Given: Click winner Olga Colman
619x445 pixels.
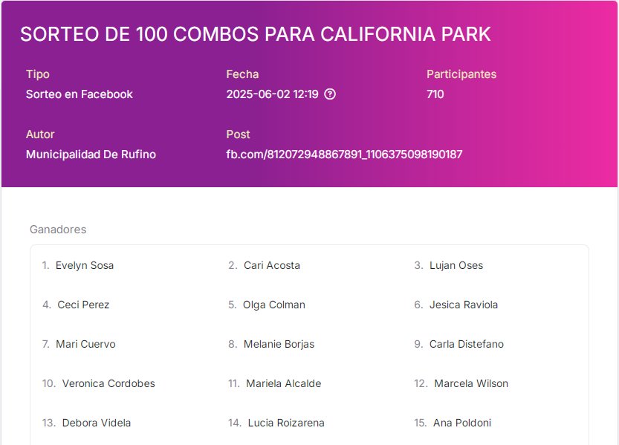Looking at the screenshot, I should (x=274, y=305).
